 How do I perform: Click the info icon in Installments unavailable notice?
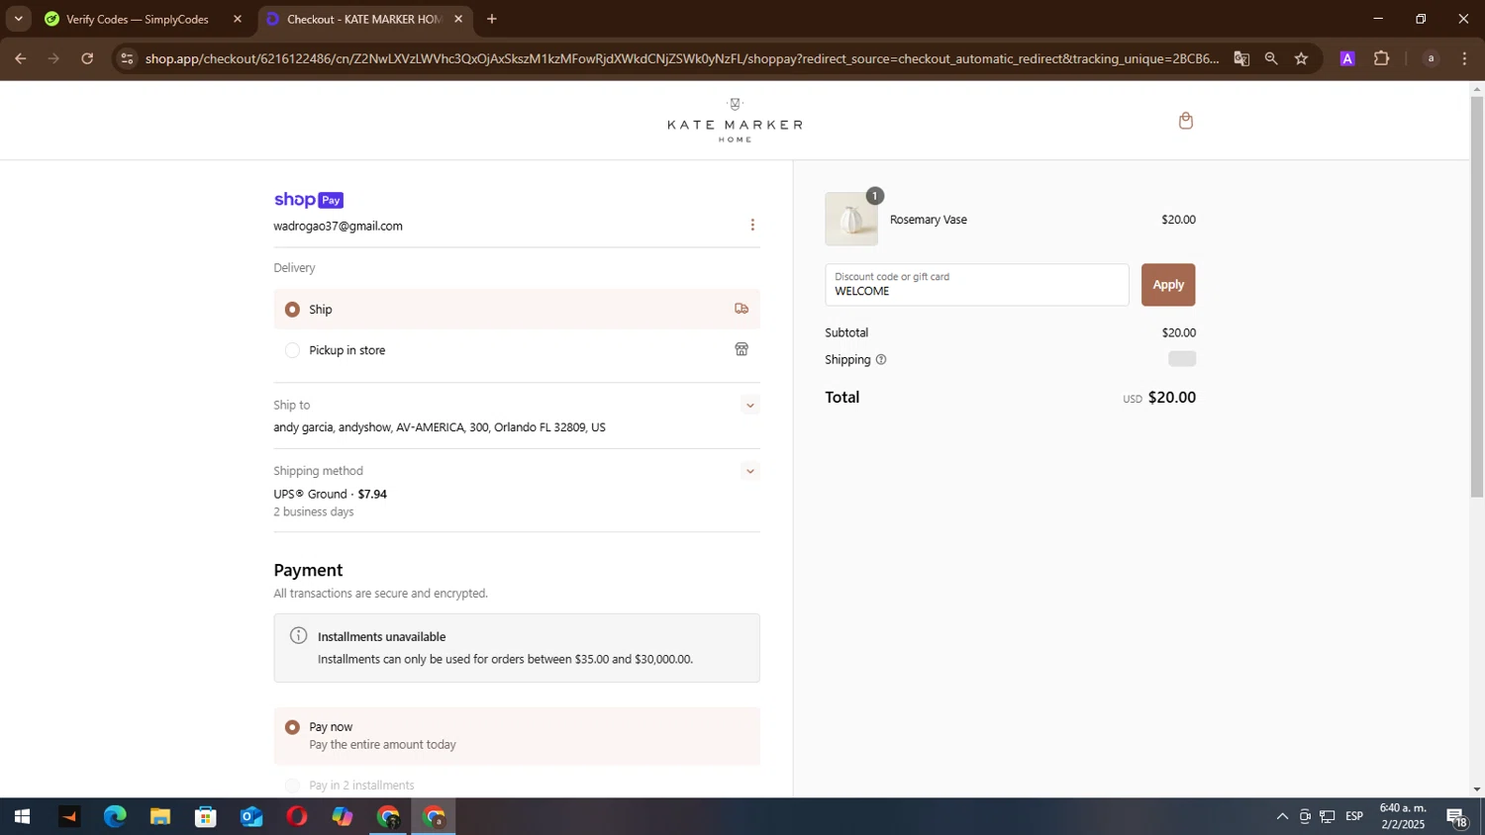click(x=298, y=636)
